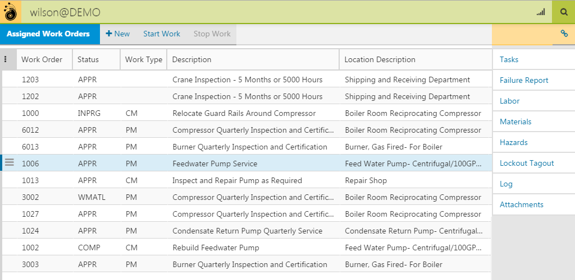Show the Attachments section

click(522, 204)
